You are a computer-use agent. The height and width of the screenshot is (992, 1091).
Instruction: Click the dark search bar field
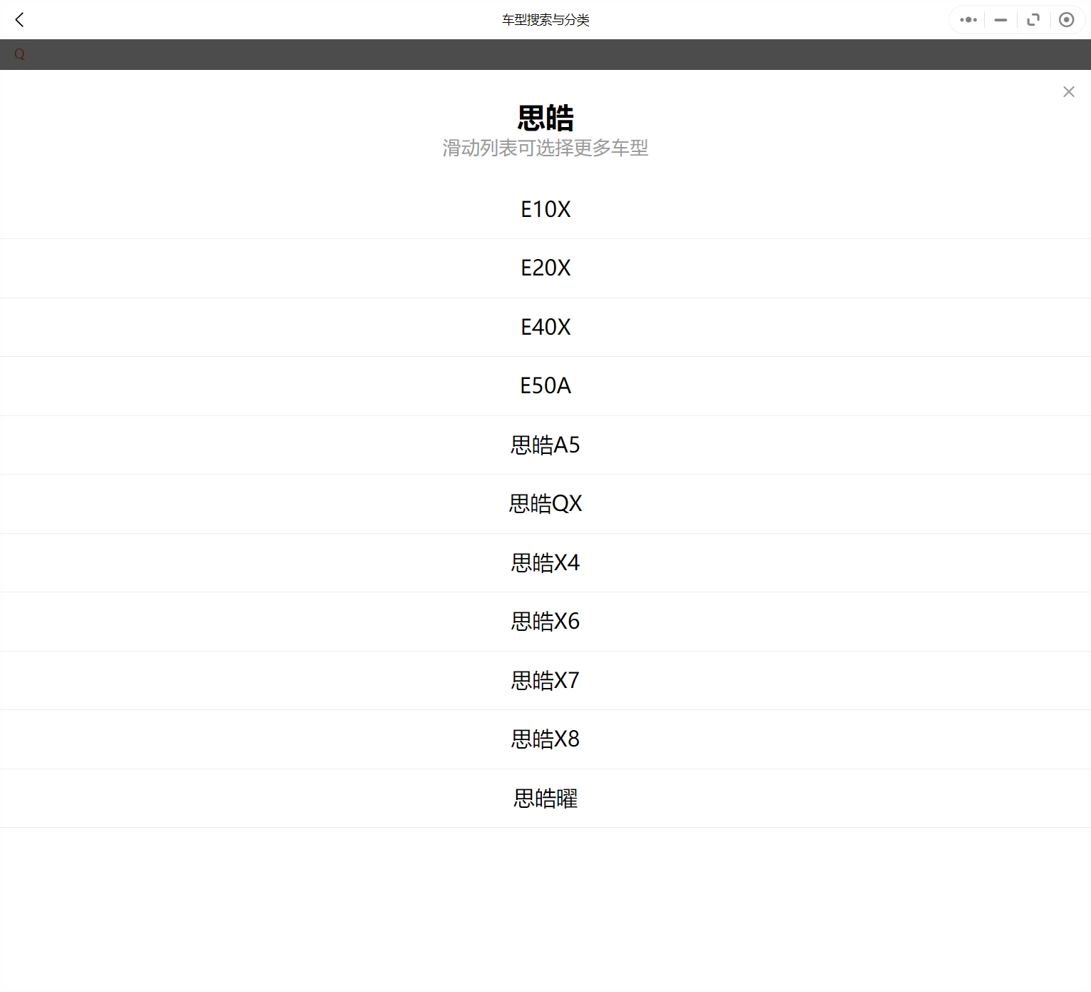[545, 54]
